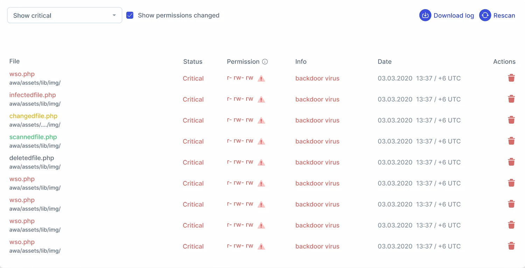Click permission warning icon for changedfile.php

point(261,121)
